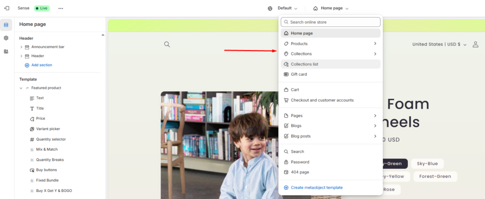Choose Checkout and customer accounts
This screenshot has width=485, height=199.
click(x=322, y=100)
